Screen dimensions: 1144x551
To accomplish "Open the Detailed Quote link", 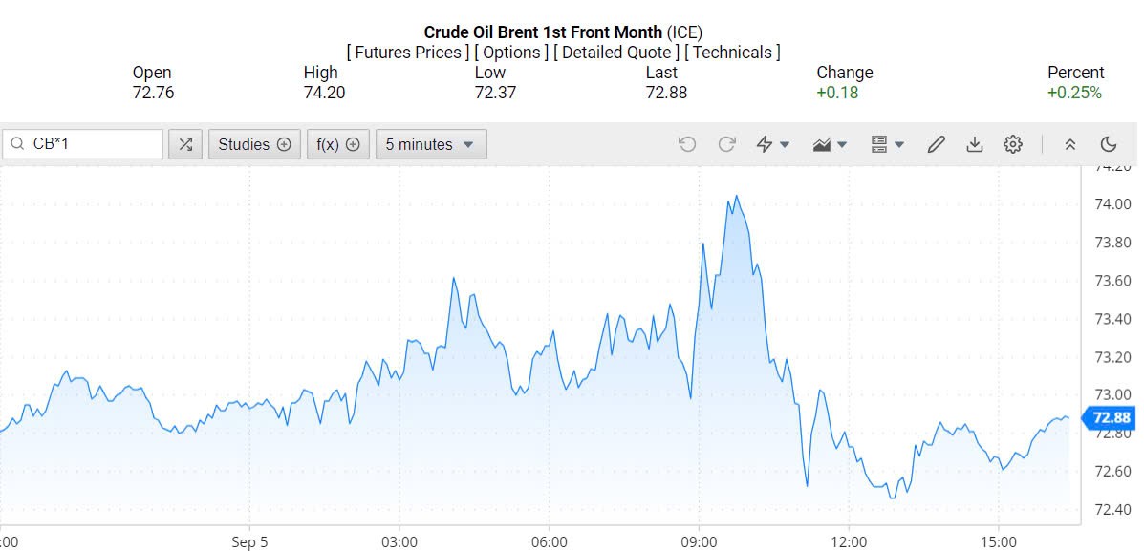I will click(x=616, y=53).
